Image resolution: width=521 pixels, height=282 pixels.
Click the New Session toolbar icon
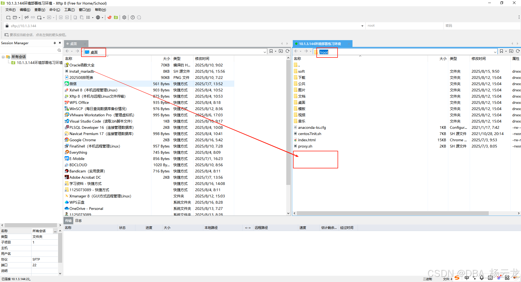click(x=8, y=17)
